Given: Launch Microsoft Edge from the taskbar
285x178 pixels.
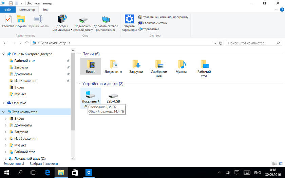Looking at the screenshot, I should coord(47,172).
